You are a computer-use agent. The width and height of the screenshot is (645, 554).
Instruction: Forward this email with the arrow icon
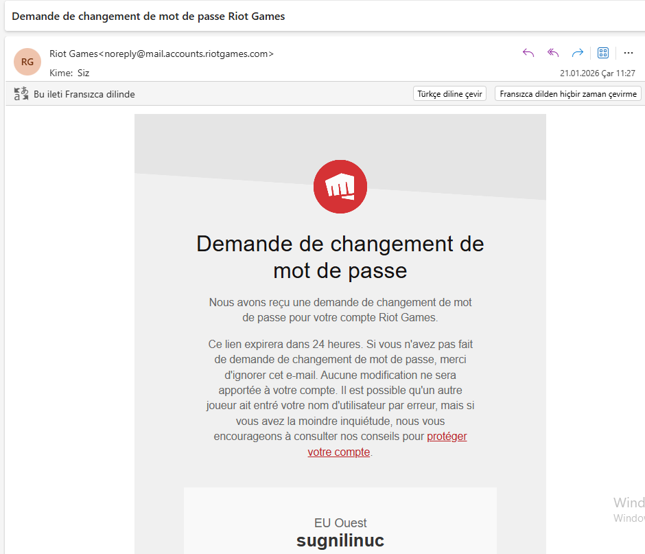578,53
